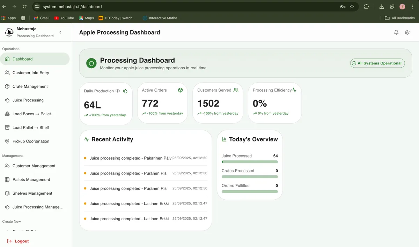This screenshot has height=247, width=419.
Task: Reload the page in browser
Action: 24,7
